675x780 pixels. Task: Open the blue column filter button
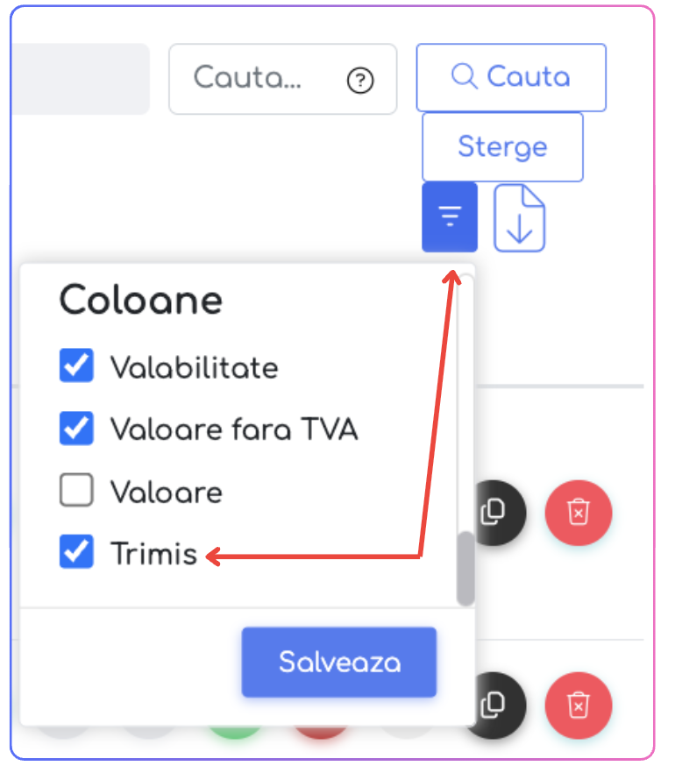[x=450, y=216]
